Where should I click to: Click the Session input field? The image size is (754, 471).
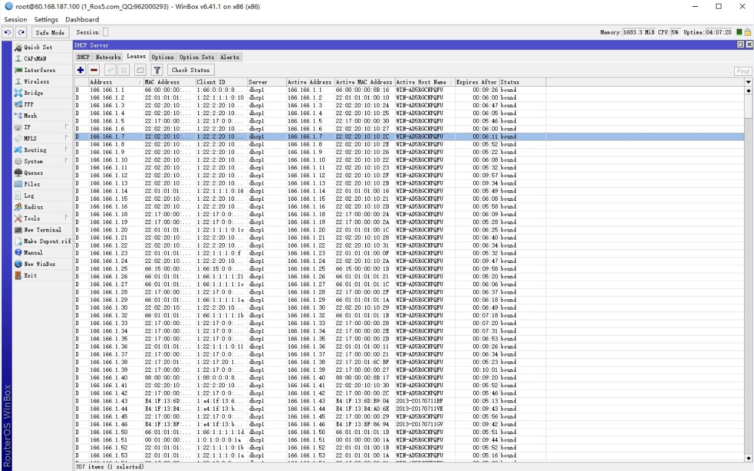click(105, 33)
